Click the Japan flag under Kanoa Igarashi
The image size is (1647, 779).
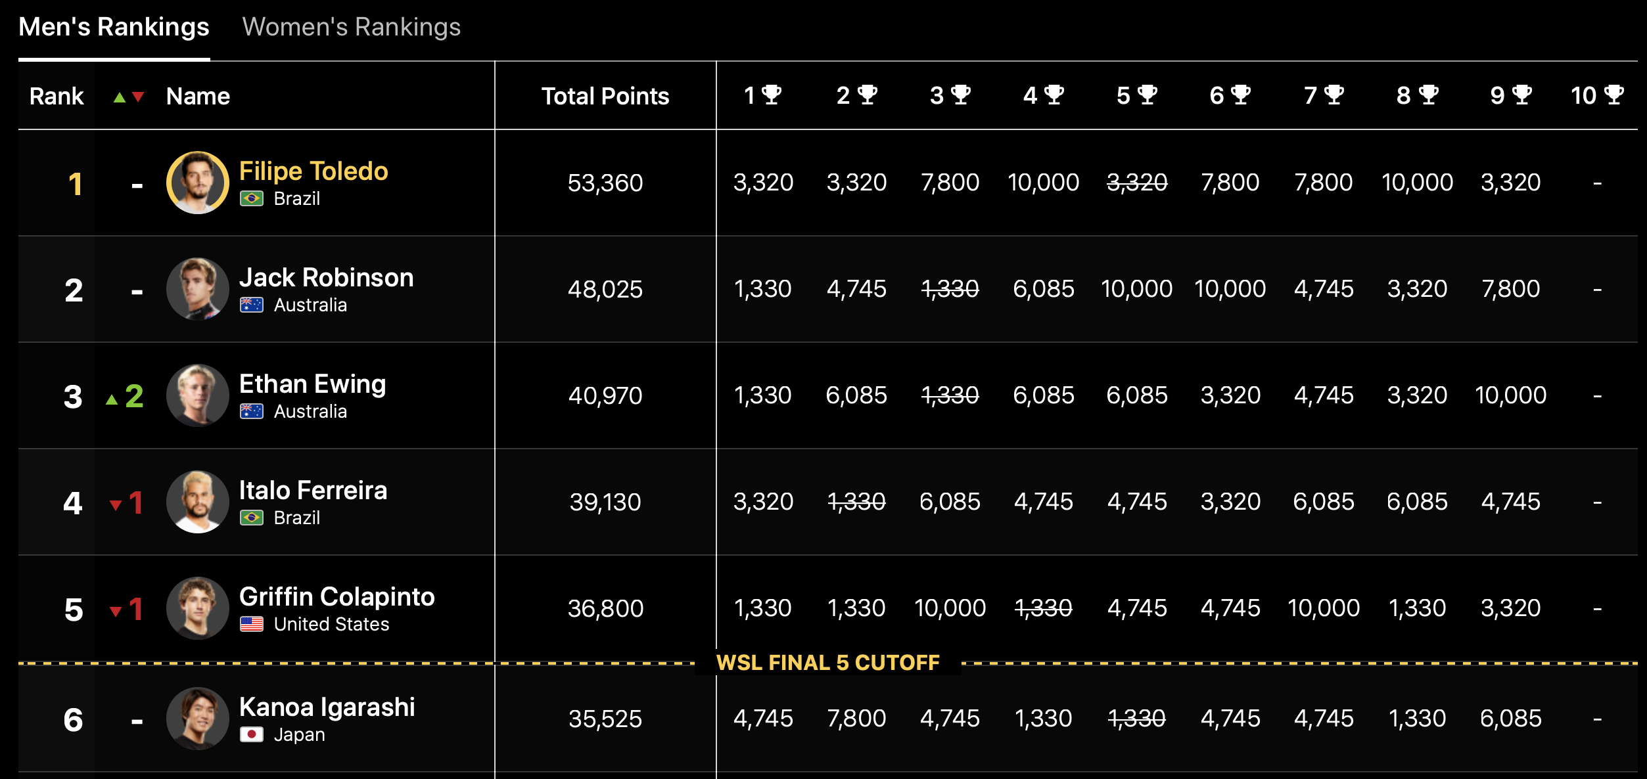click(x=252, y=734)
